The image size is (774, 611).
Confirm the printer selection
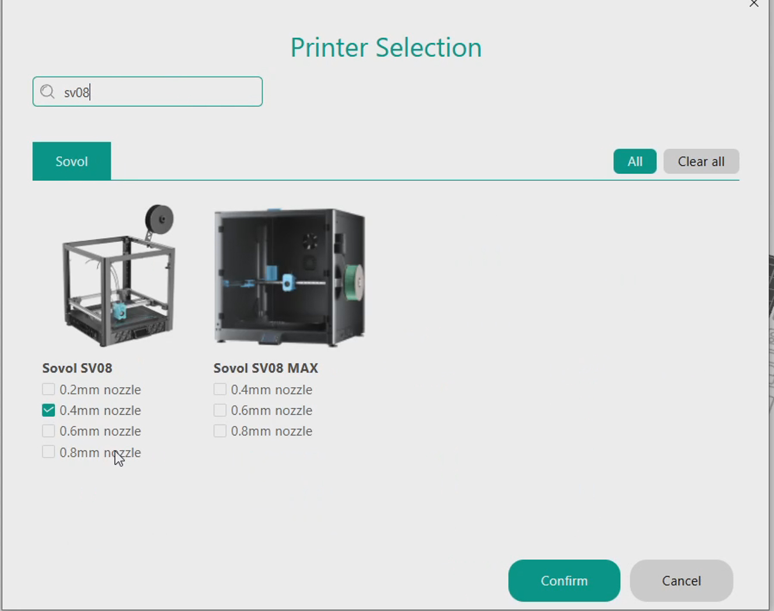tap(564, 581)
